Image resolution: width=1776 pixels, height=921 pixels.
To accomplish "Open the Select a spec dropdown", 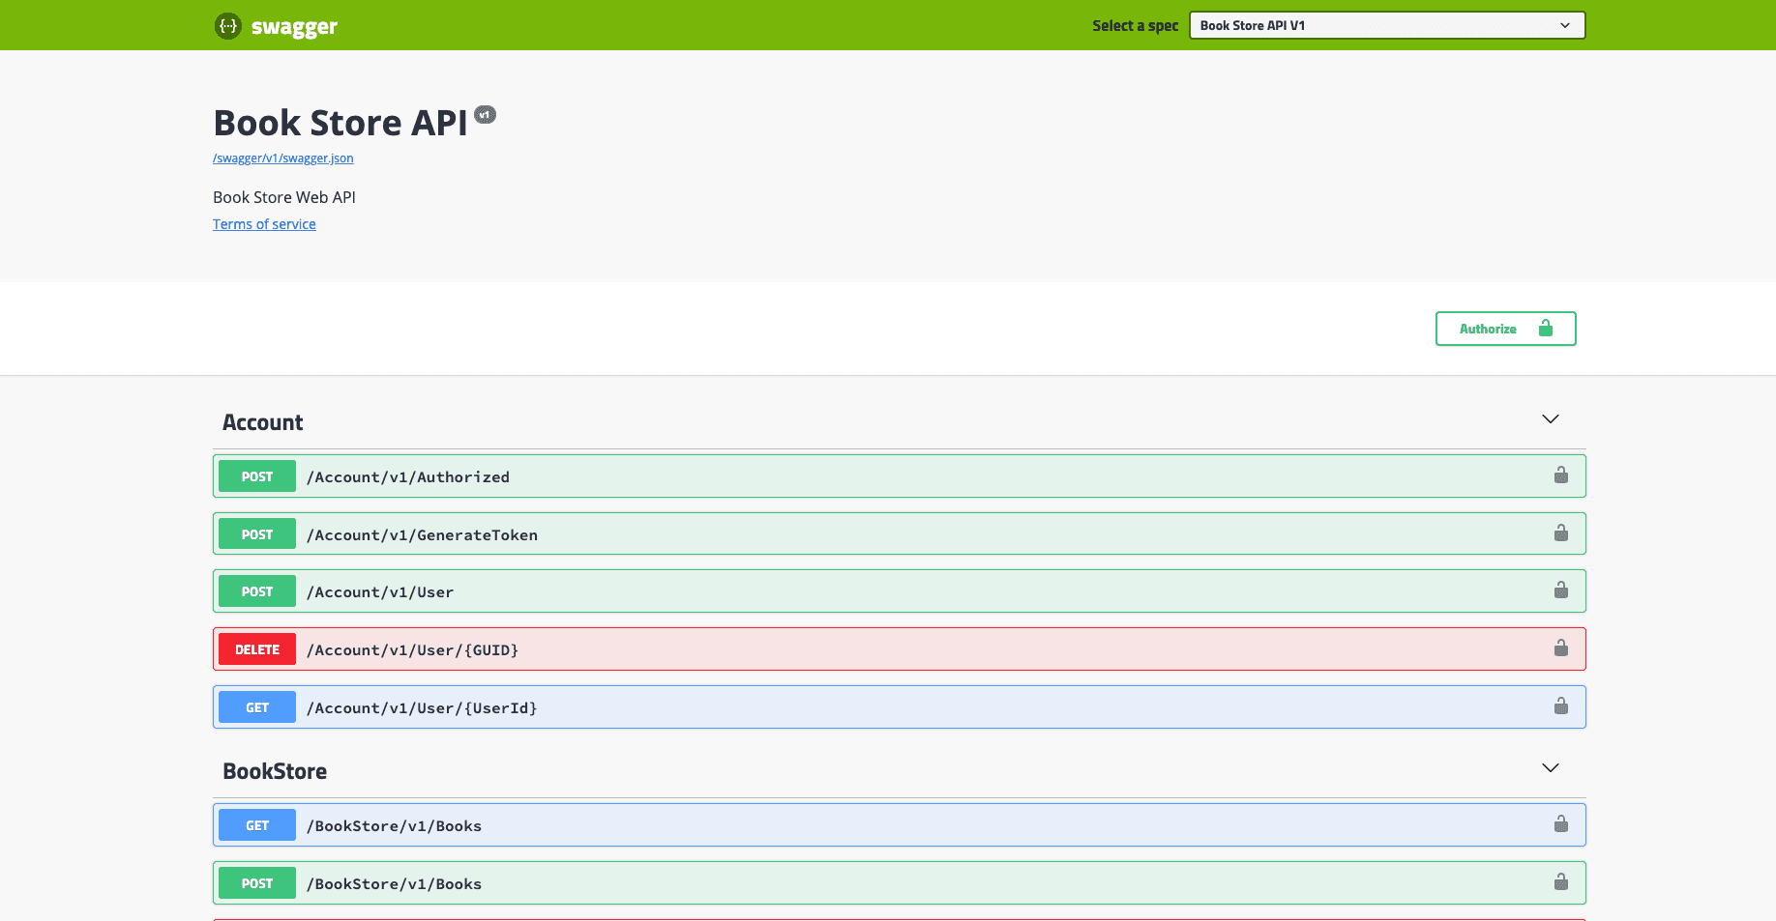I will click(x=1386, y=25).
